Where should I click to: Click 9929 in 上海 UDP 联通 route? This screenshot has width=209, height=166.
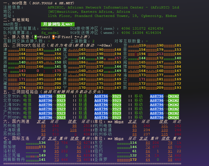point(117,109)
